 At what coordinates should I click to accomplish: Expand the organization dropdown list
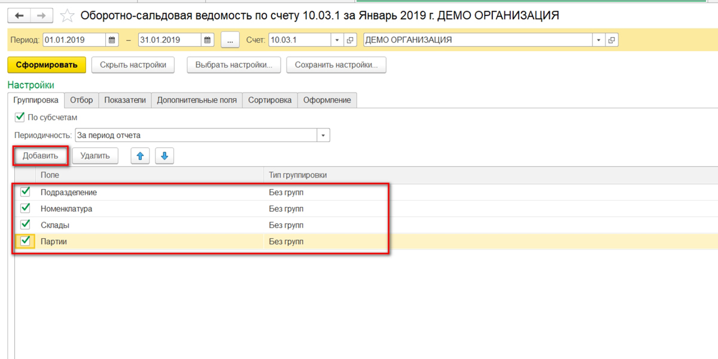598,40
